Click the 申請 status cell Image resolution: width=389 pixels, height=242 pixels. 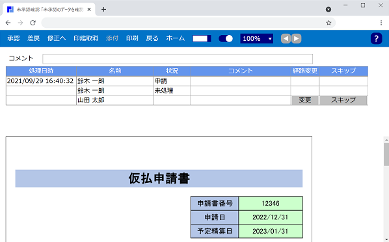tap(172, 81)
